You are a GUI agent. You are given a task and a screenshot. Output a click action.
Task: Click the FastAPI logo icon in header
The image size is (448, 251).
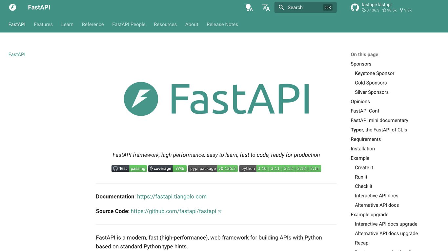[x=12, y=7]
